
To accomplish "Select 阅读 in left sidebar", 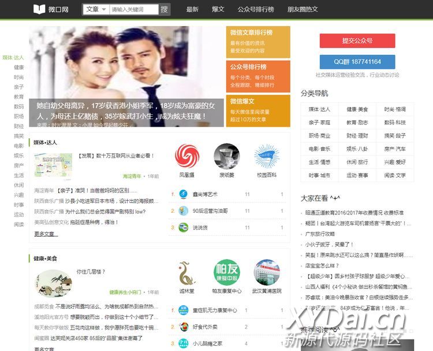I will (19, 224).
